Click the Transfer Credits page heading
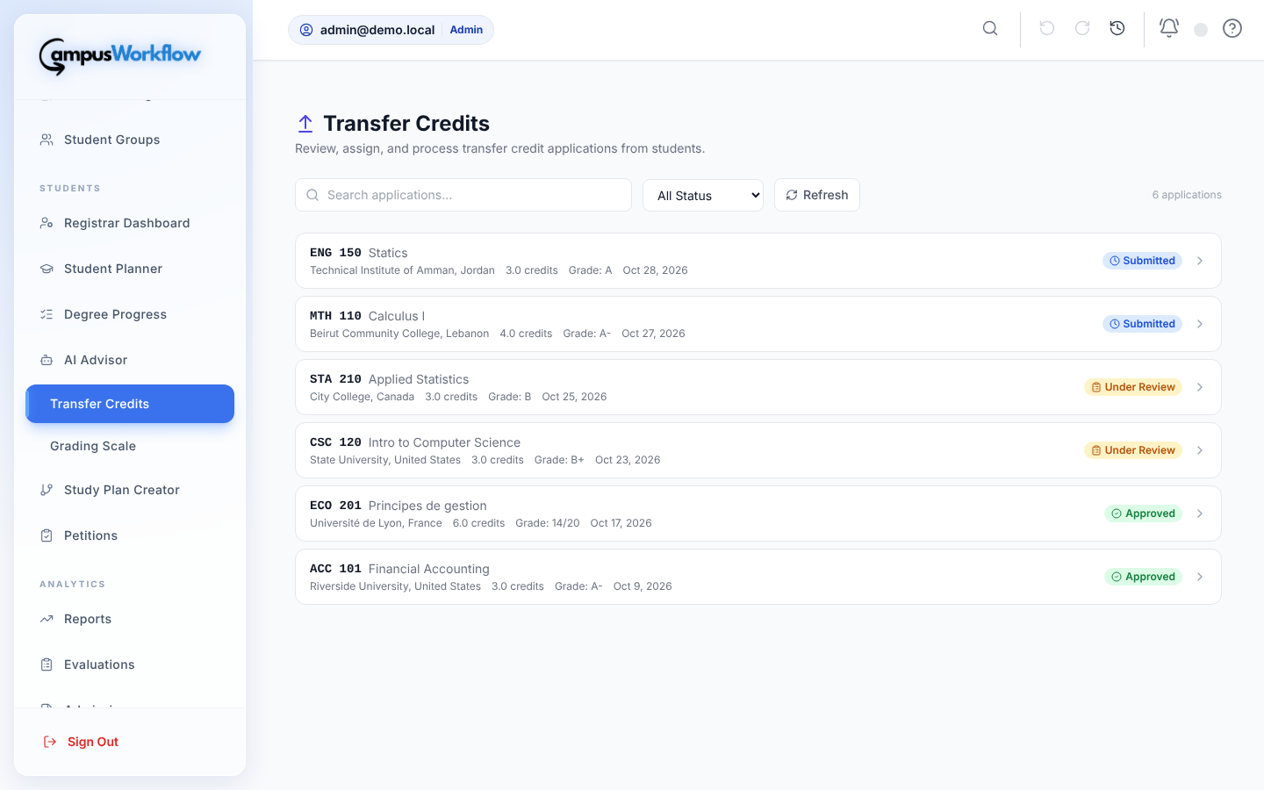Viewport: 1264px width, 790px height. pos(406,124)
